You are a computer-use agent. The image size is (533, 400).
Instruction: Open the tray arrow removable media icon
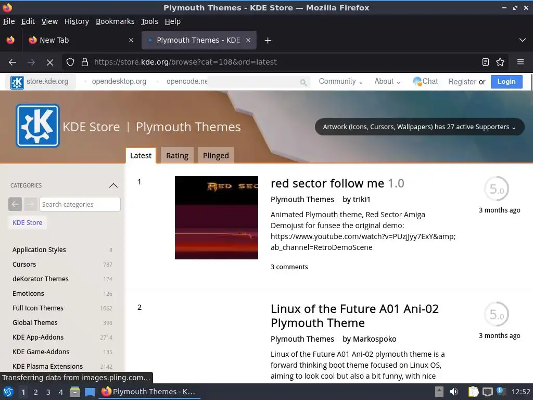pos(439,392)
